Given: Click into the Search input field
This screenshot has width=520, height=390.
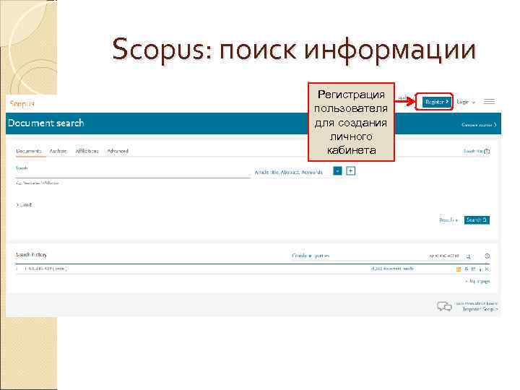Looking at the screenshot, I should click(133, 173).
